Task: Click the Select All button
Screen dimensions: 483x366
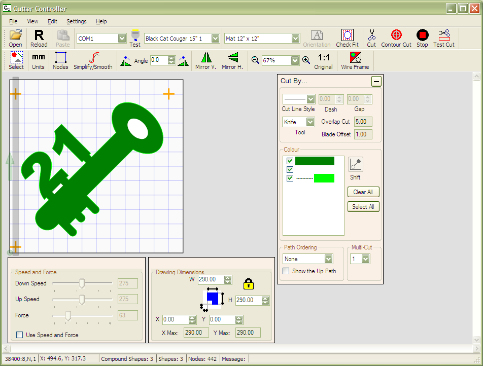Action: (x=363, y=206)
